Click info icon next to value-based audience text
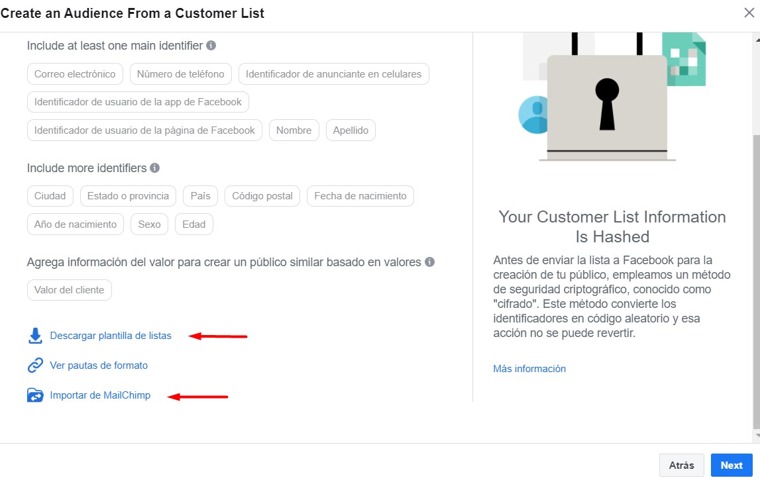The height and width of the screenshot is (486, 760). point(429,262)
